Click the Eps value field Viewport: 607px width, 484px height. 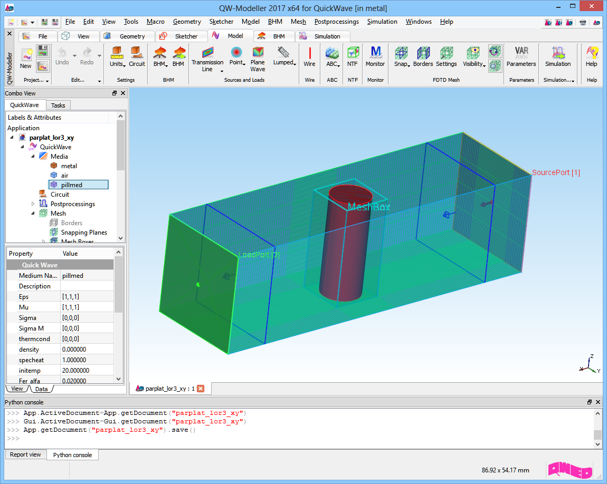click(x=87, y=296)
